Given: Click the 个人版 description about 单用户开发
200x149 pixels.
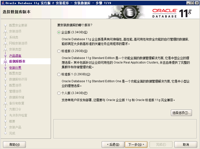Looking at the screenshot, I should pos(118,100).
